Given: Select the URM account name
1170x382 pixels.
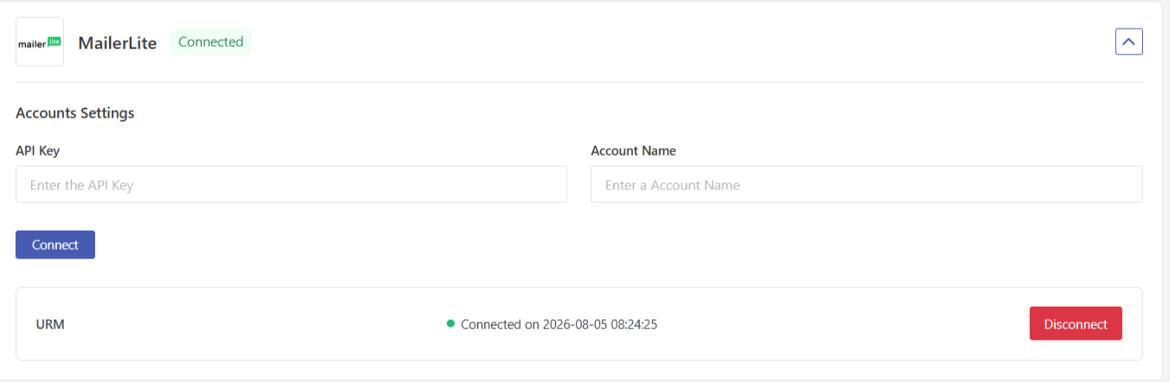Looking at the screenshot, I should pyautogui.click(x=50, y=325).
